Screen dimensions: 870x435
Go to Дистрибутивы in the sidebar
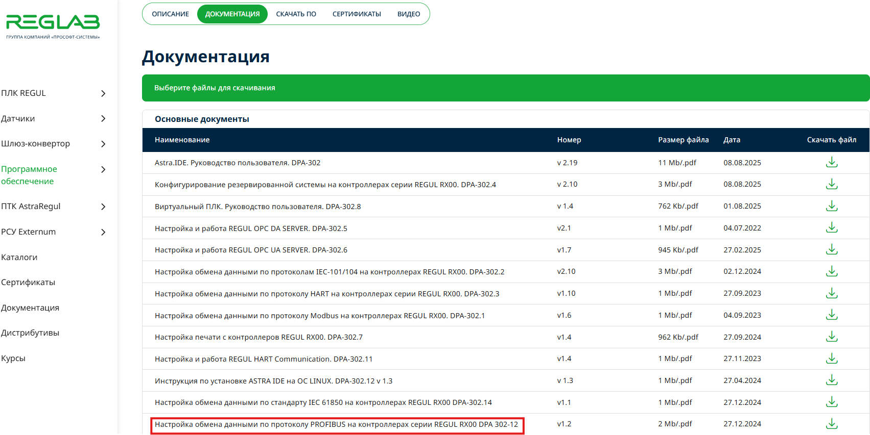pyautogui.click(x=30, y=333)
